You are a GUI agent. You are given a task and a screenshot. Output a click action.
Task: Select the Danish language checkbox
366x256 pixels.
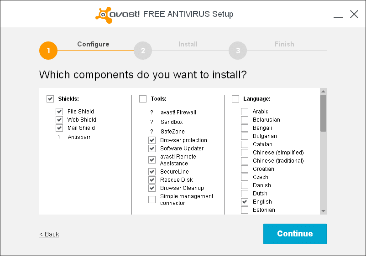coord(245,185)
